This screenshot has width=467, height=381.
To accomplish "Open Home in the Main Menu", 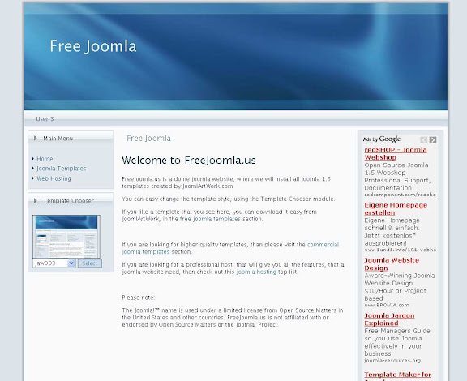I will coord(45,159).
